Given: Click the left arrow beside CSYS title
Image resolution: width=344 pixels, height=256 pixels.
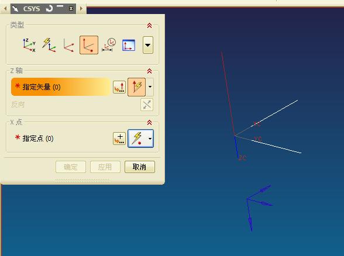Looking at the screenshot, I should tap(5, 9).
